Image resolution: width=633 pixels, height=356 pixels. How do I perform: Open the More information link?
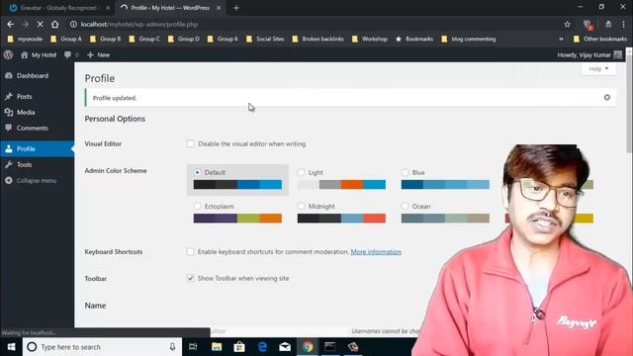[376, 252]
